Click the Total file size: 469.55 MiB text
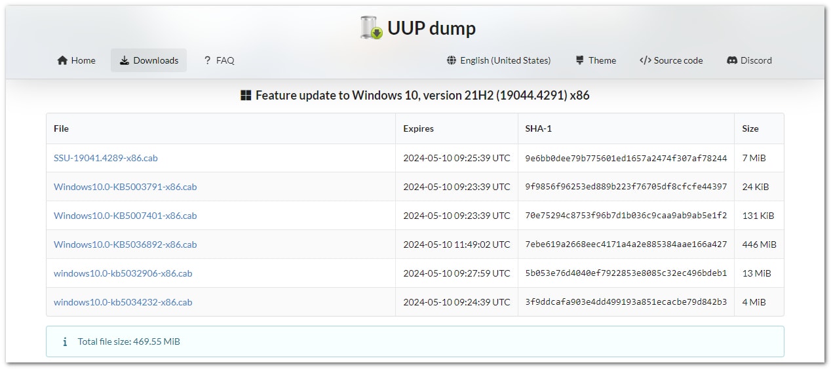Viewport: 831px width, 369px height. [x=129, y=341]
